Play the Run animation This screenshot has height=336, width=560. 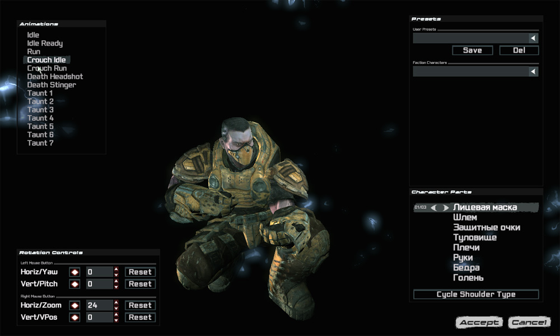click(34, 52)
